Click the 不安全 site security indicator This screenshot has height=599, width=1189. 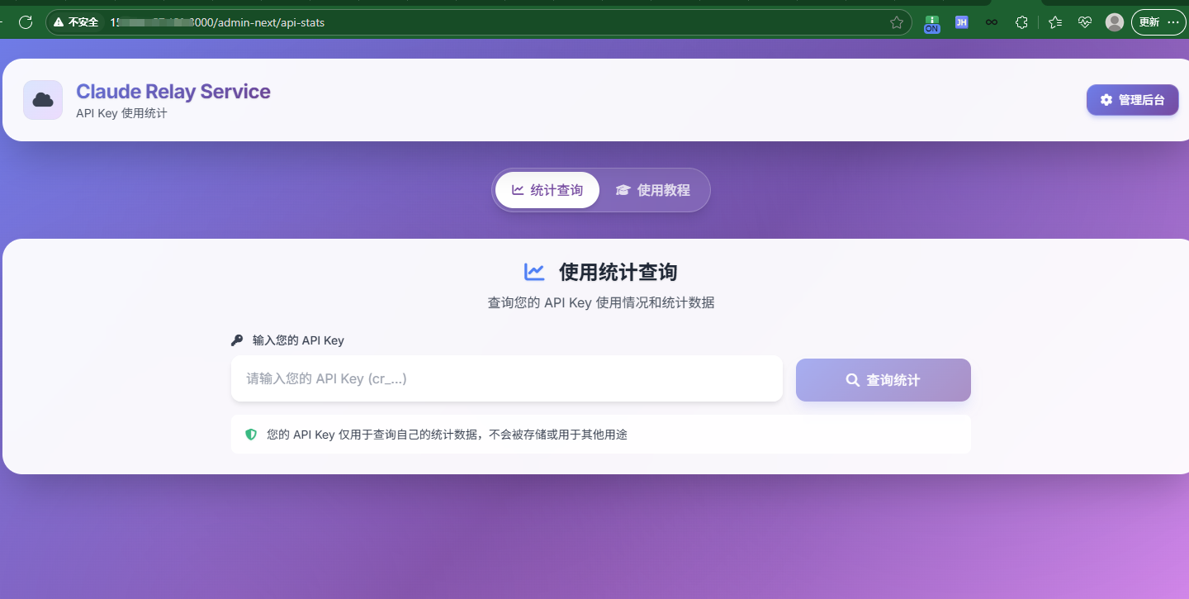pos(76,22)
